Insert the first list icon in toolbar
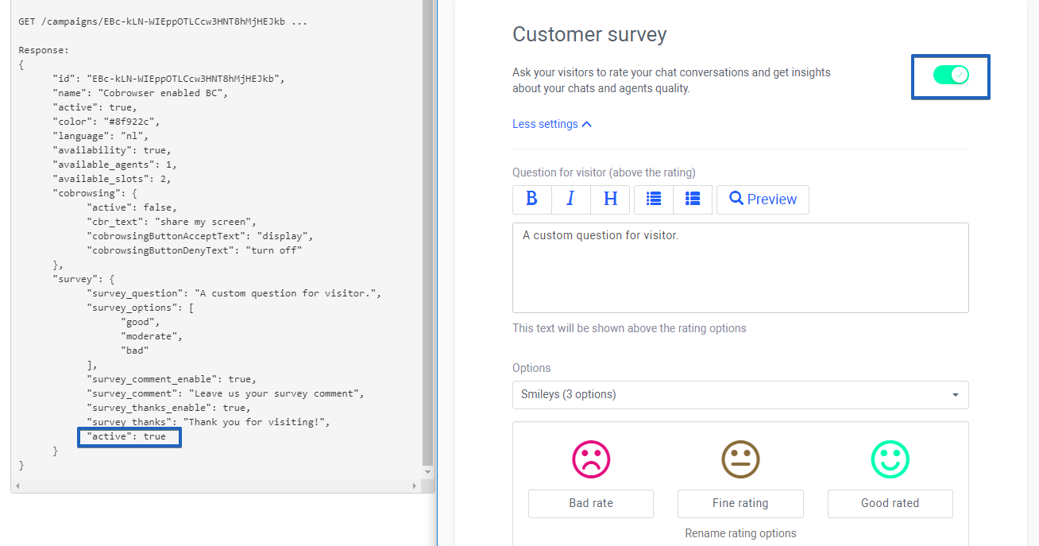 point(654,199)
